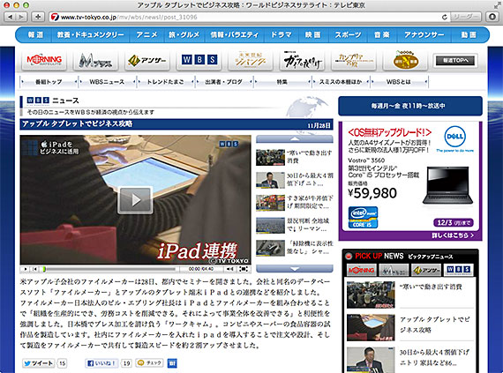Open the round gold program logo
Image resolution: width=503 pixels, height=373 pixels.
(x=405, y=60)
